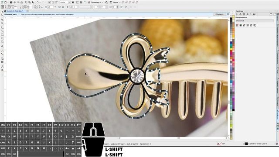Click the Update (Обновить) button
Viewport: 279px width, 157px height.
pos(219,14)
